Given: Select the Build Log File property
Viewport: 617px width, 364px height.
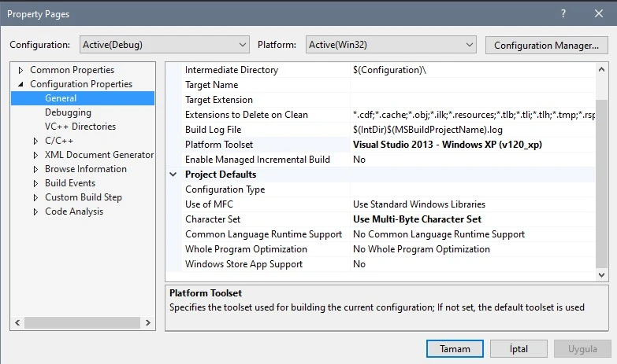Looking at the screenshot, I should tap(213, 130).
